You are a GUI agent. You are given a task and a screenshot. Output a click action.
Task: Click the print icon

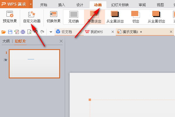(23, 32)
